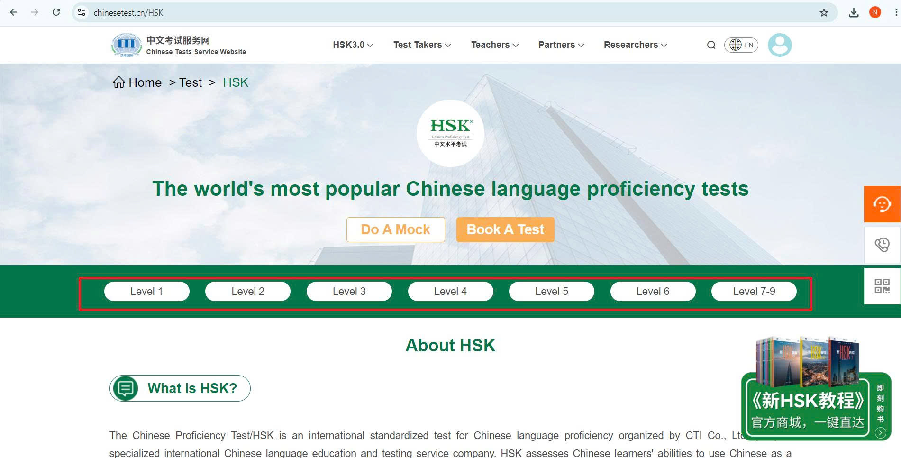Click the address bar URL chinesetest.cn/HSK
This screenshot has height=458, width=901.
pyautogui.click(x=128, y=13)
